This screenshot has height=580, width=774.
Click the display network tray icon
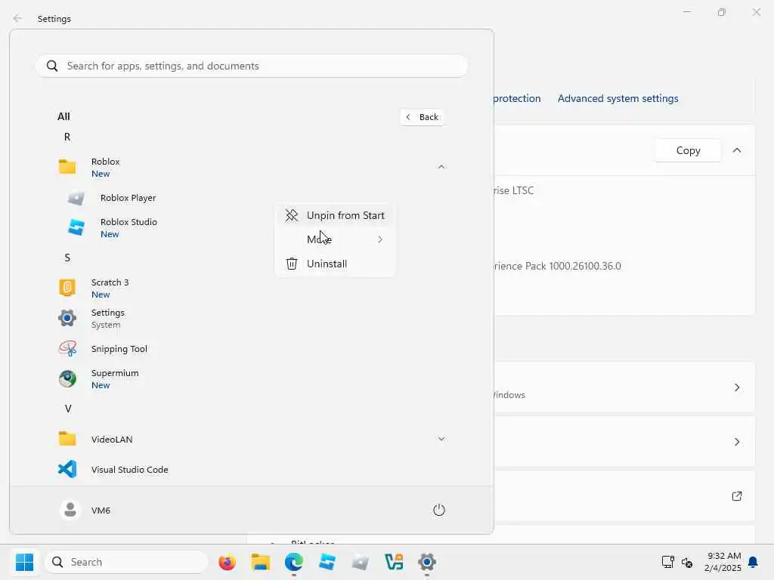coord(668,562)
